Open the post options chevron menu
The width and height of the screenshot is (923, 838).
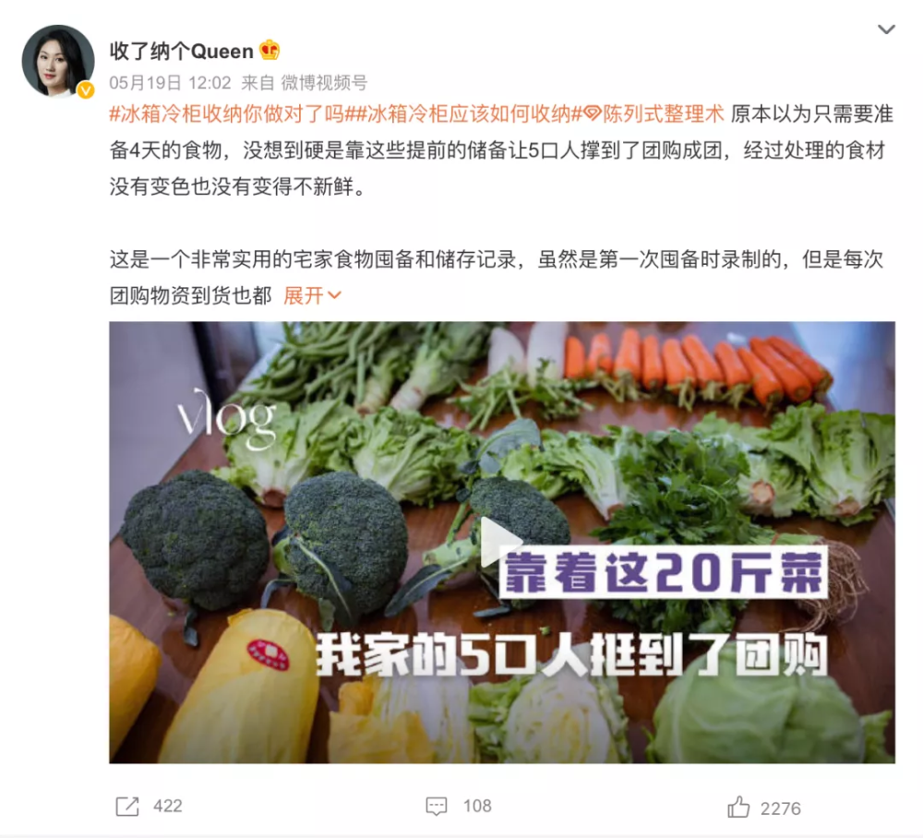(x=886, y=29)
